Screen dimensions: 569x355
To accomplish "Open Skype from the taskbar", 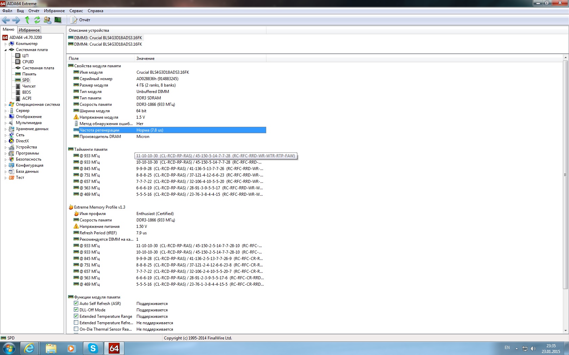I will click(93, 348).
